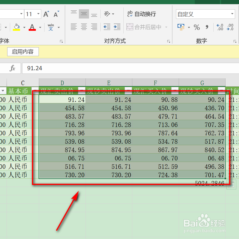
Task: Select column E header
Action: click(x=109, y=83)
